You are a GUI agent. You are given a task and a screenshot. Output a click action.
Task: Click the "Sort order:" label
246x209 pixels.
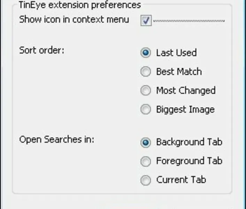42,50
